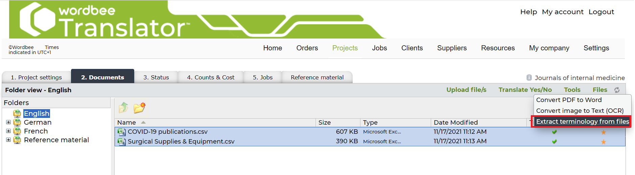The image size is (635, 175).
Task: Toggle the green checkmark for COVID-19 publications
Action: click(554, 132)
